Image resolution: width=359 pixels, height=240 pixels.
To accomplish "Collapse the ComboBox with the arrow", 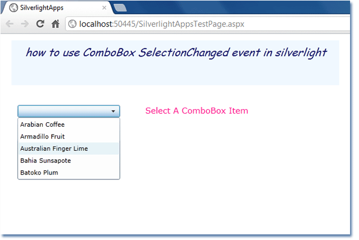I will pos(113,111).
